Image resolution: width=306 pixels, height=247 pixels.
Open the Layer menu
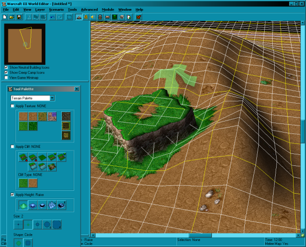tap(40, 9)
